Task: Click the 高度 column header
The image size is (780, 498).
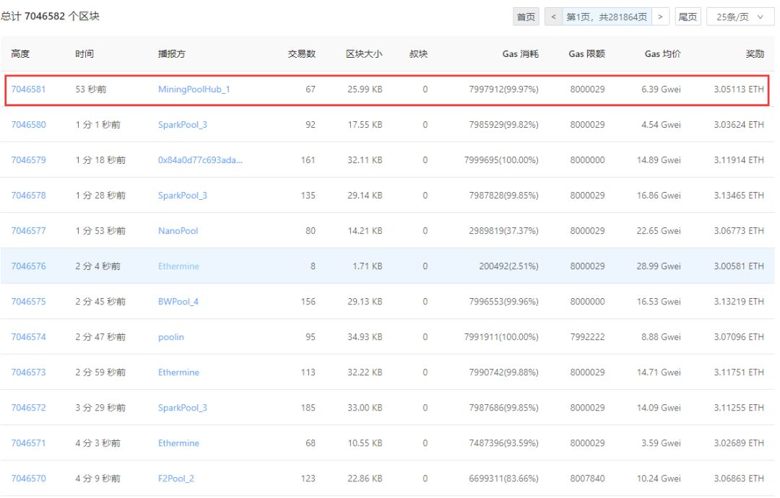Action: tap(20, 53)
